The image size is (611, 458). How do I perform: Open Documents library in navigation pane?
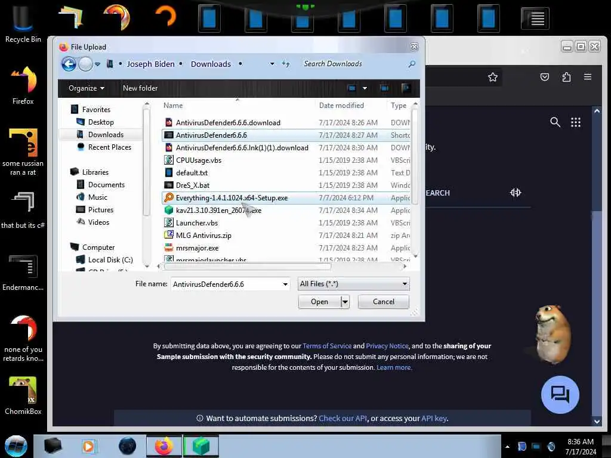point(106,185)
